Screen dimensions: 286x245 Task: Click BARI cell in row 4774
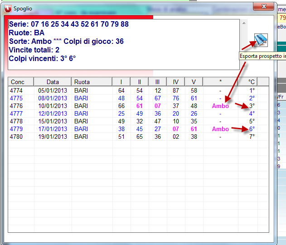point(81,90)
